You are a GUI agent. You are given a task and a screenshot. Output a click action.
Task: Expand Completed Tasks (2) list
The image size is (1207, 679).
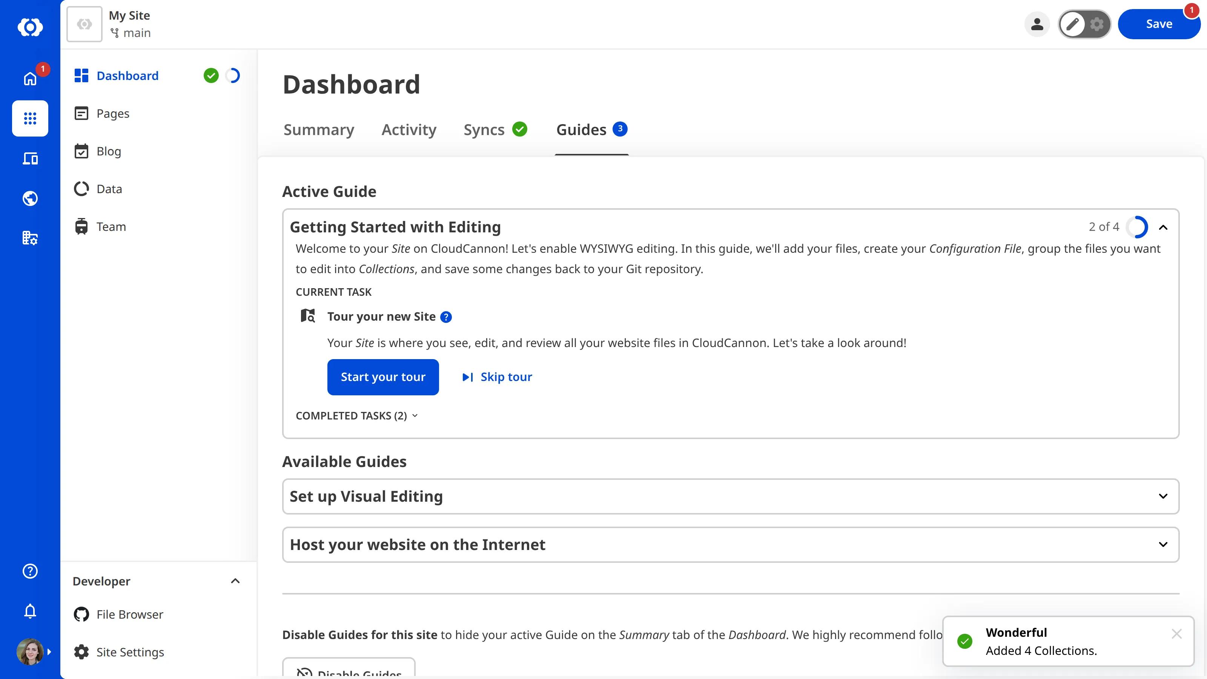[357, 416]
